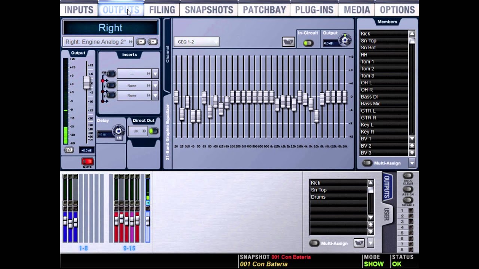Image resolution: width=479 pixels, height=269 pixels.
Task: Open the MEDIA tab
Action: (357, 10)
